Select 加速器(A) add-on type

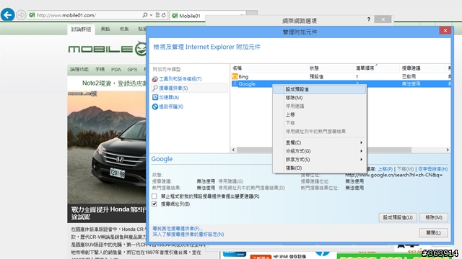[169, 97]
